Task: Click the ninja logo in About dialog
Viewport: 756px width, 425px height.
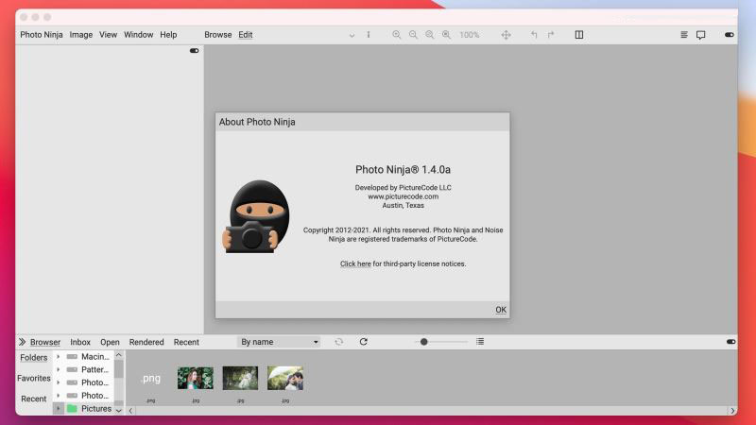Action: pos(256,216)
